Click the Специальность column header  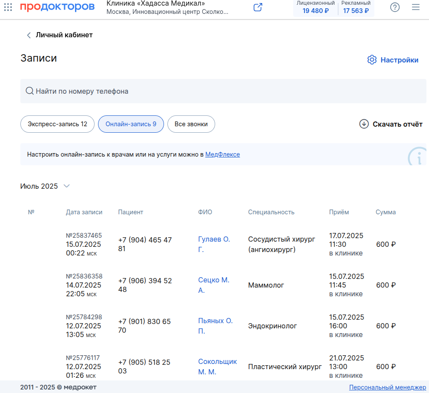271,212
